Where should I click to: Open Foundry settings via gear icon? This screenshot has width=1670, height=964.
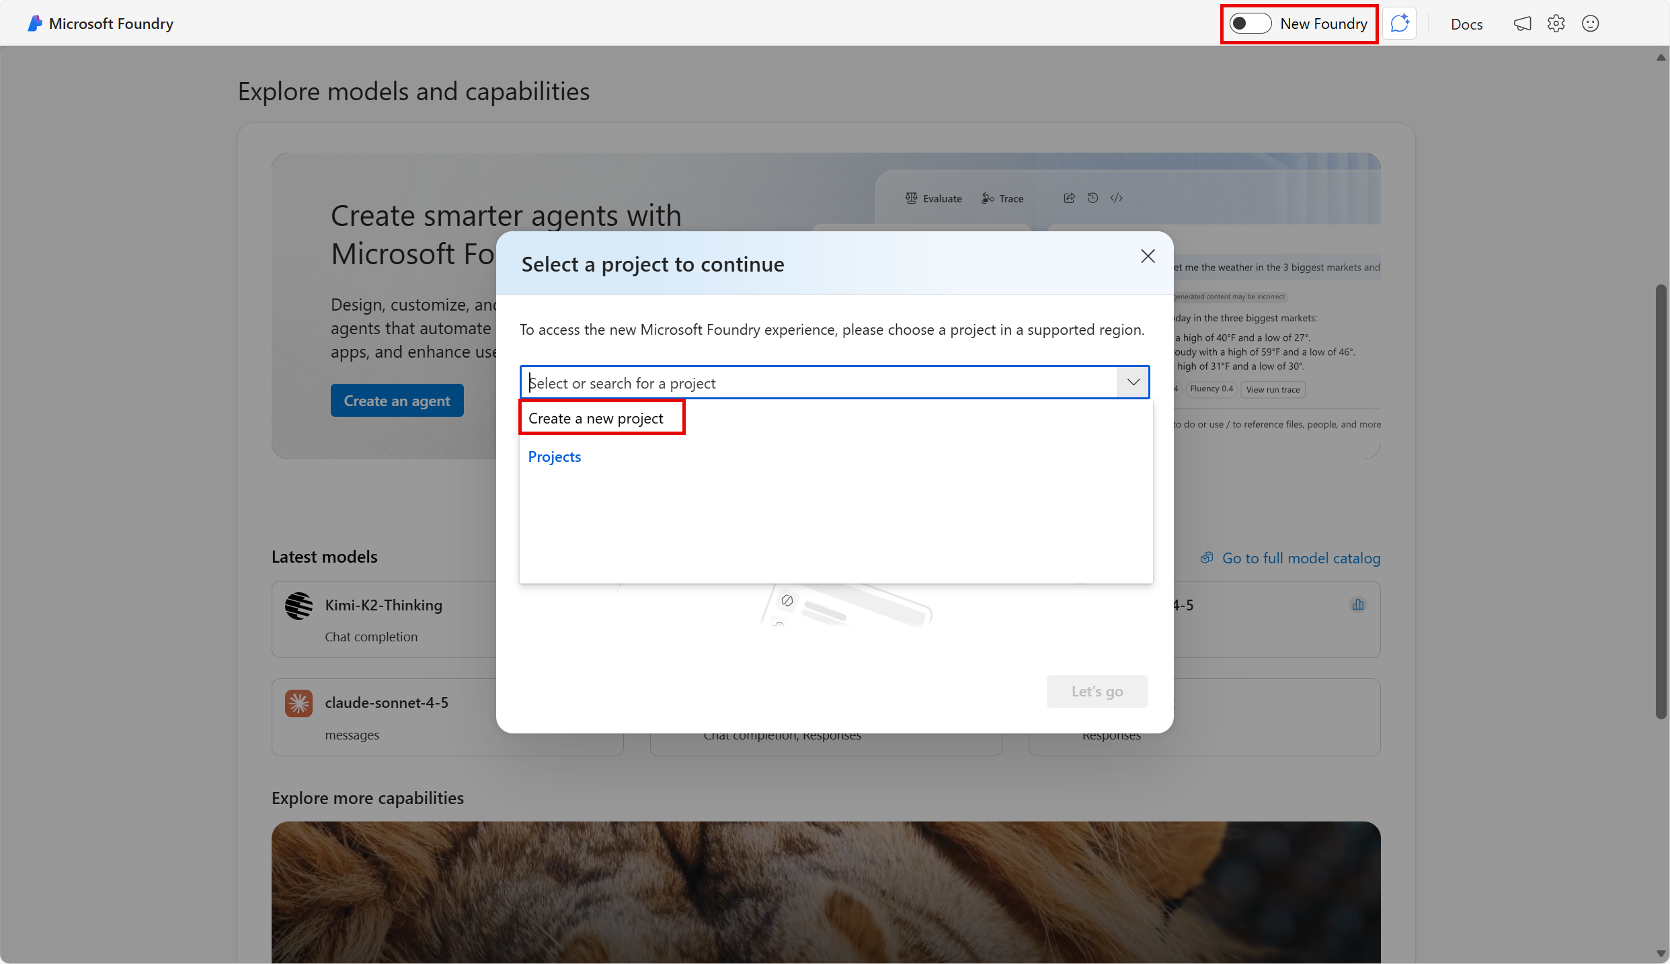[1556, 23]
